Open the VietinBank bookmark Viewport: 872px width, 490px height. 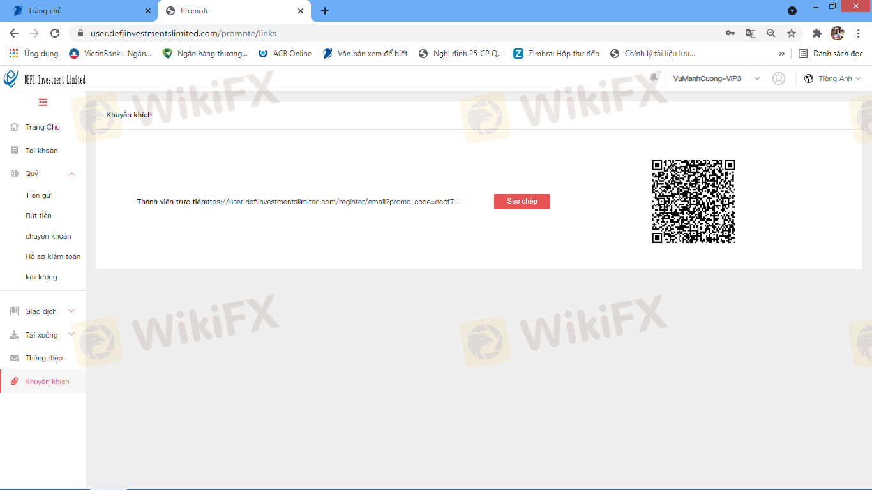click(x=110, y=54)
